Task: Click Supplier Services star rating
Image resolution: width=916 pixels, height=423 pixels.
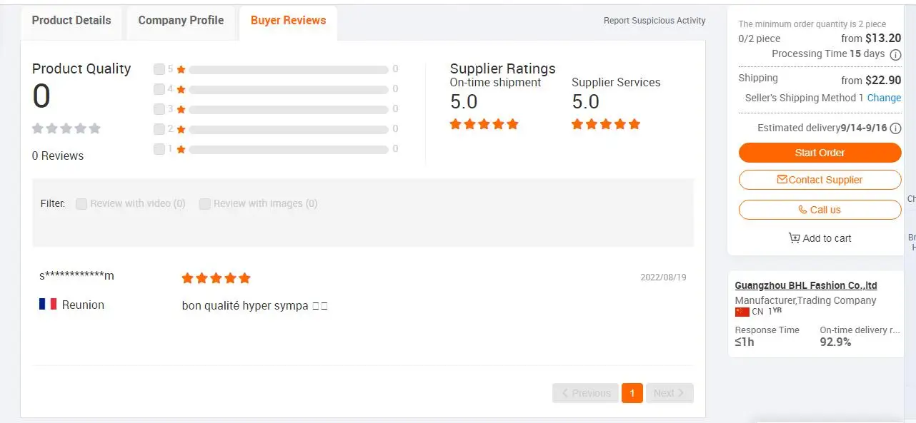Action: (x=606, y=124)
